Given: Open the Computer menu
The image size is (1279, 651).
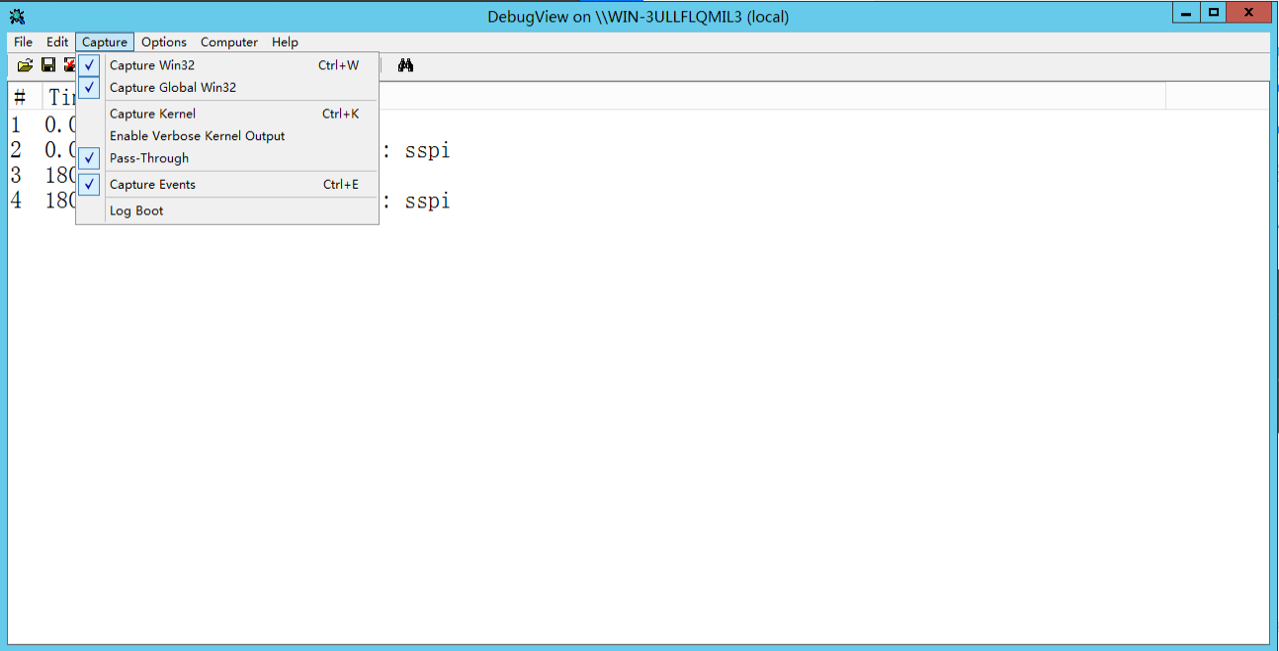Looking at the screenshot, I should (229, 41).
